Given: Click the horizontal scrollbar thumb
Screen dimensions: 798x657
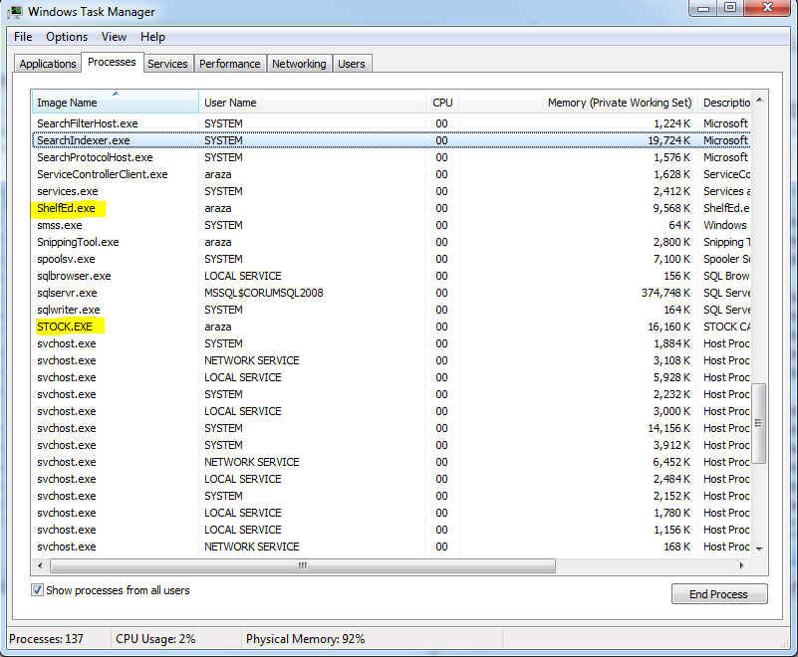Looking at the screenshot, I should [x=301, y=565].
